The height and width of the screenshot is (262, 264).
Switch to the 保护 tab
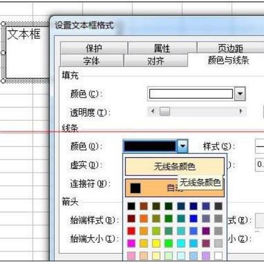pyautogui.click(x=94, y=48)
